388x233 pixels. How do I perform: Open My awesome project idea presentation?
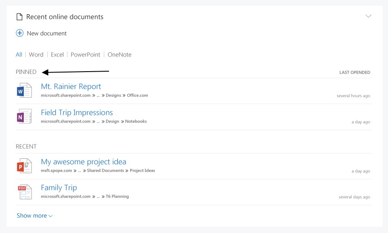click(83, 162)
